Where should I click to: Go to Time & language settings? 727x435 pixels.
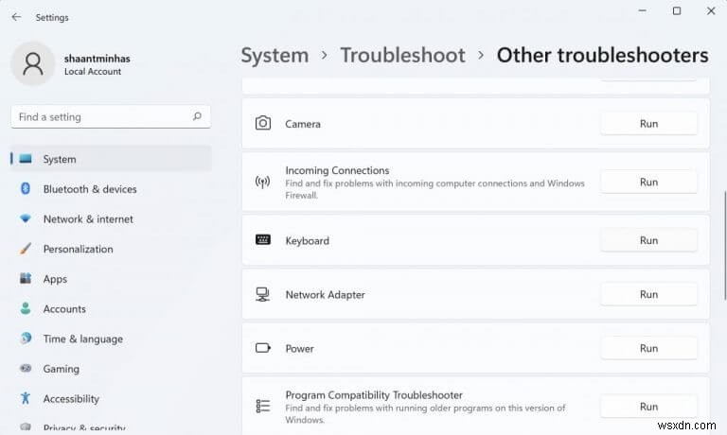point(82,339)
